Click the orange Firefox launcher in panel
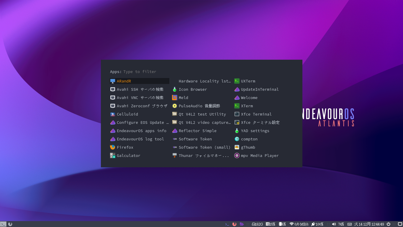Viewport: 403px width, 227px height. [234, 224]
